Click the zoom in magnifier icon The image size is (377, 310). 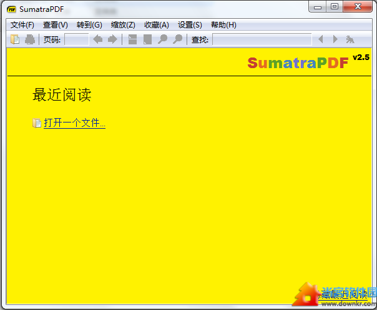[177, 39]
